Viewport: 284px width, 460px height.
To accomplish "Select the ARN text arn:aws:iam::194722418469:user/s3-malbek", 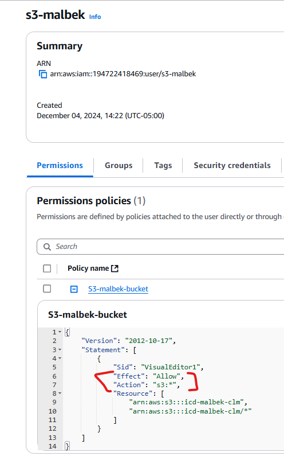I will (x=123, y=74).
